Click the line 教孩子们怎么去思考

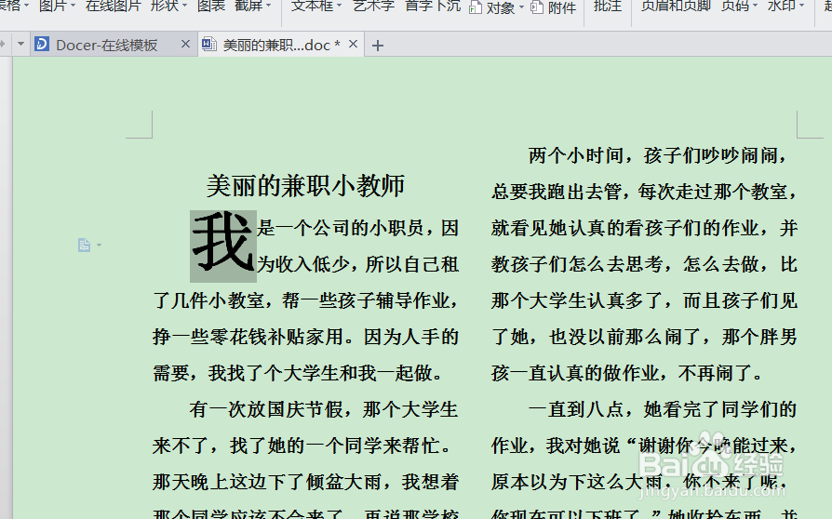pos(578,264)
